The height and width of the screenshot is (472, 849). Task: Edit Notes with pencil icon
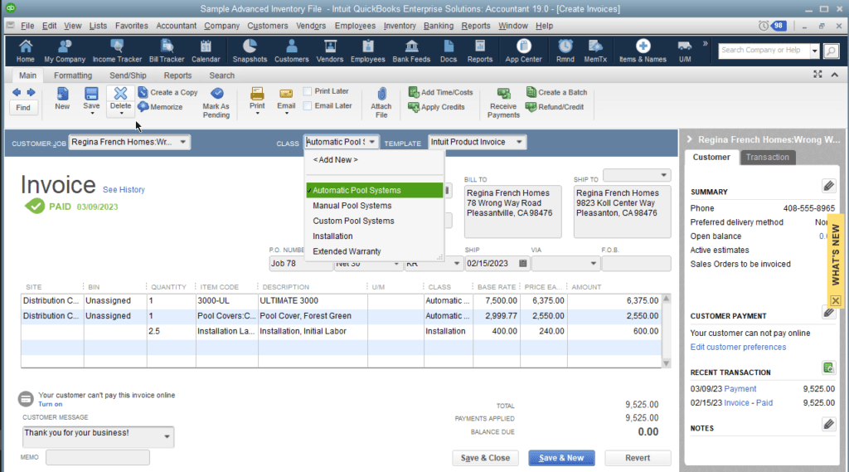[828, 424]
